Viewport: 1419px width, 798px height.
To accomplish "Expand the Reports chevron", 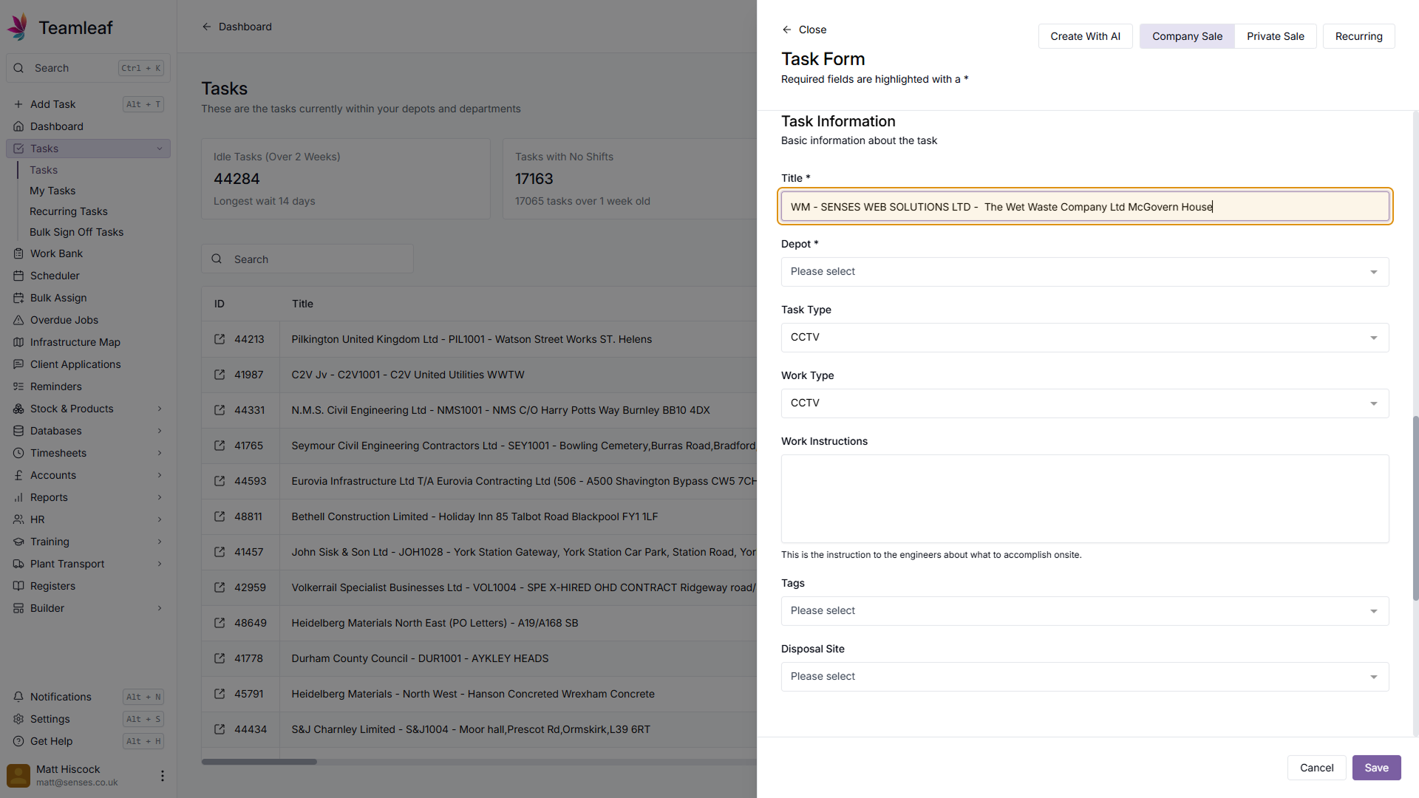I will (160, 497).
